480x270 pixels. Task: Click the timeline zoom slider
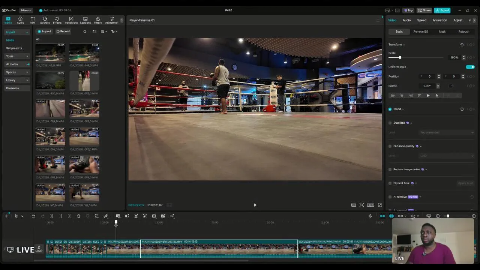457,216
